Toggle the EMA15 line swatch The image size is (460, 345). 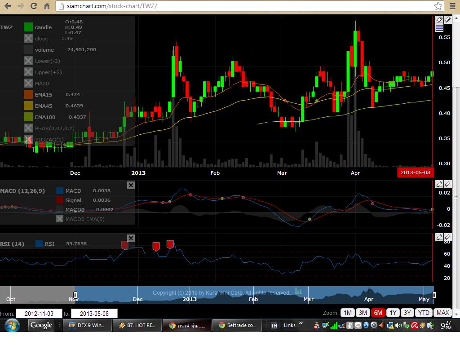[28, 94]
